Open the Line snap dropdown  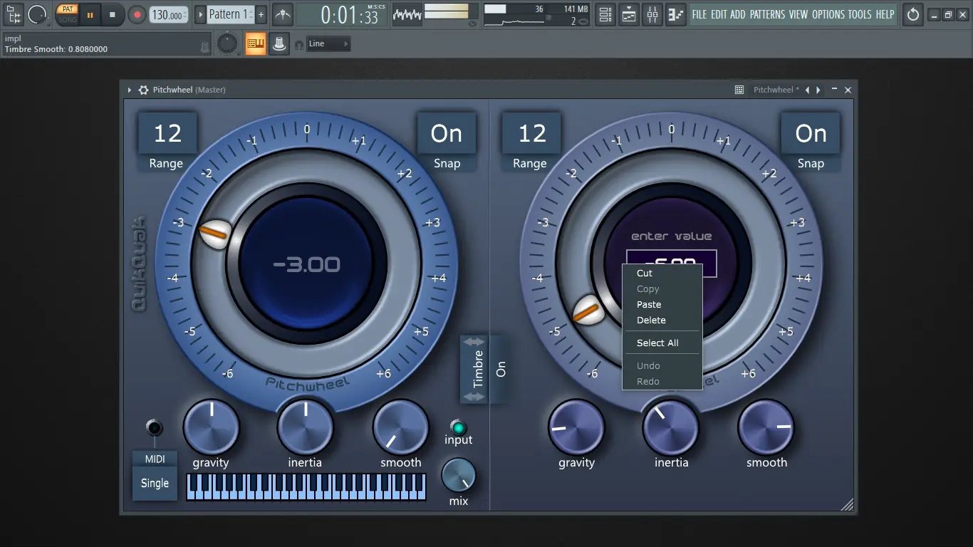328,44
